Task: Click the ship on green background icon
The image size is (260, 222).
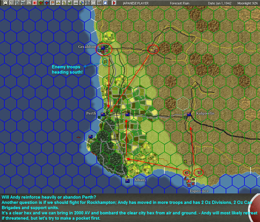Action: point(76,3)
